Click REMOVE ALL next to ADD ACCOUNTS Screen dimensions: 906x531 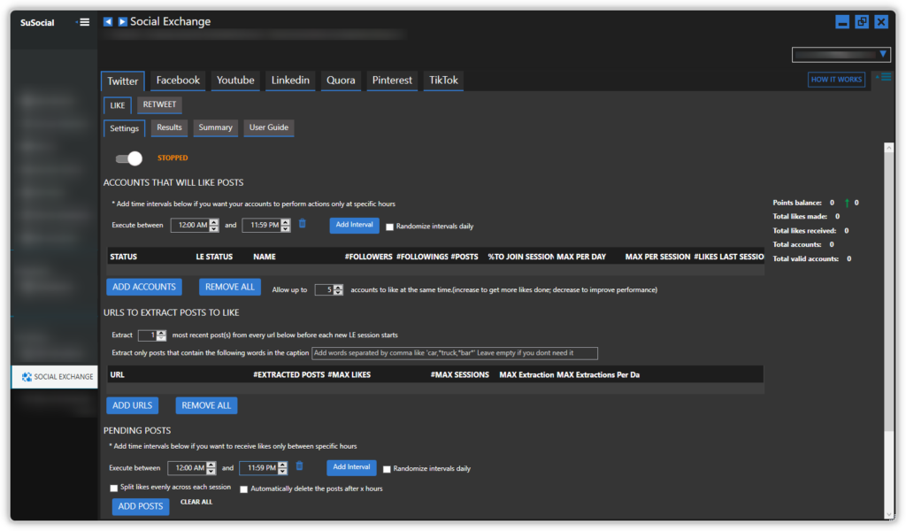tap(230, 287)
